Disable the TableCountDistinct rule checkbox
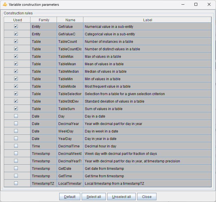216x202 pixels. click(16, 49)
